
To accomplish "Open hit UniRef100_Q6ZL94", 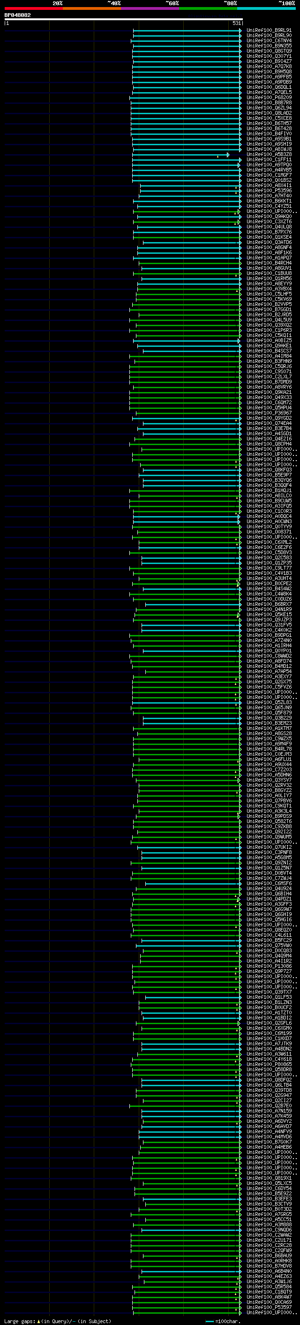I will click(269, 108).
